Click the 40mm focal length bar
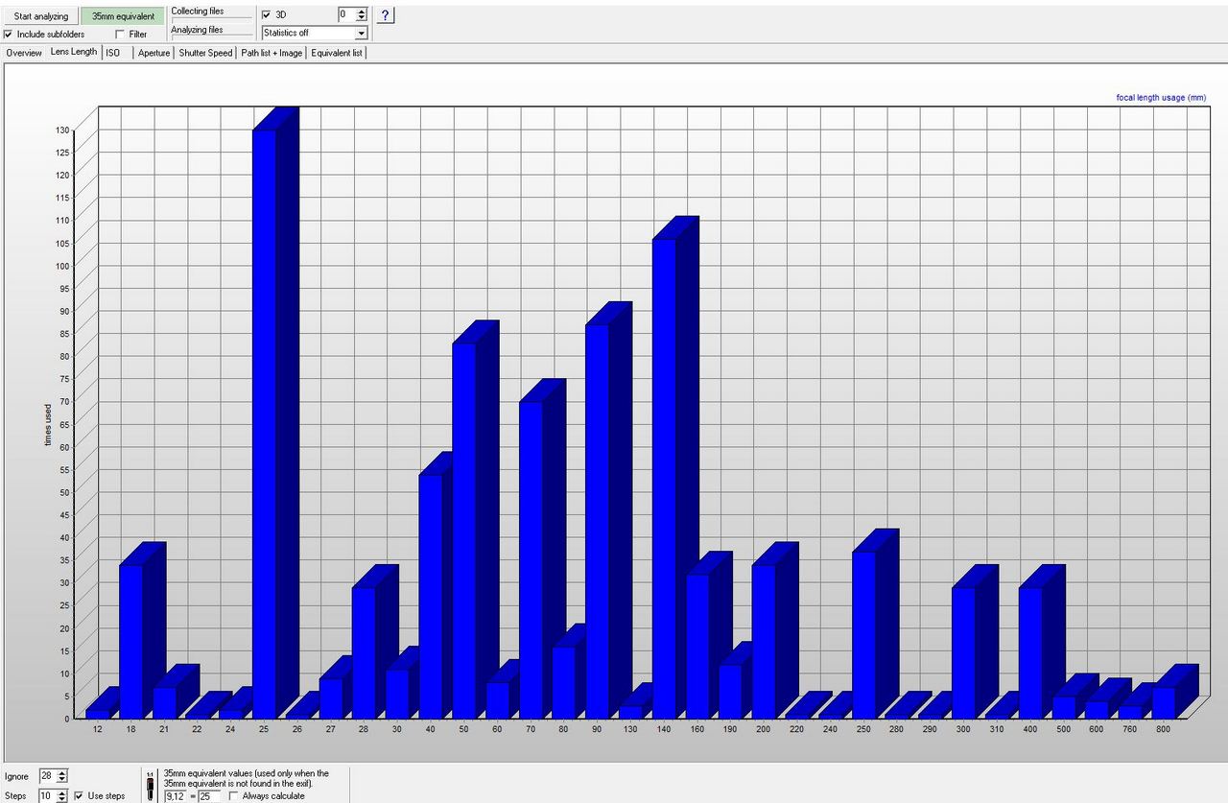1228x803 pixels. click(431, 596)
